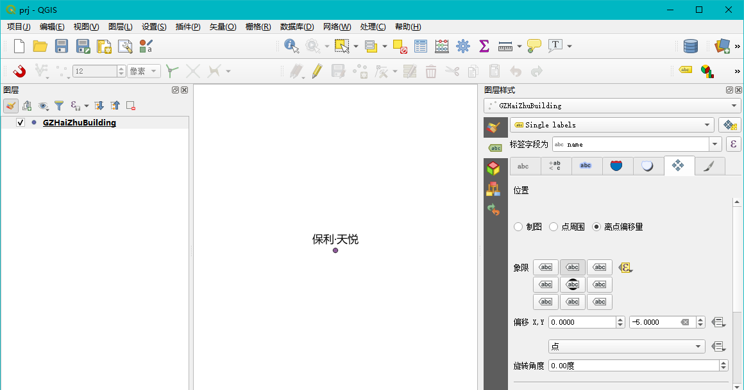Click the map tips speech bubble icon

click(x=534, y=46)
